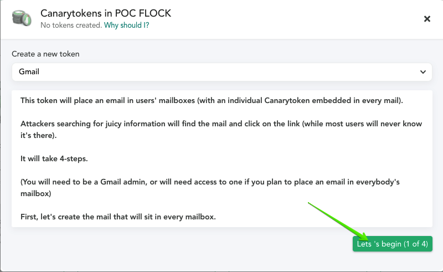Click the "Lets 's begin (1 of 4)" button
443x272 pixels.
tap(393, 244)
